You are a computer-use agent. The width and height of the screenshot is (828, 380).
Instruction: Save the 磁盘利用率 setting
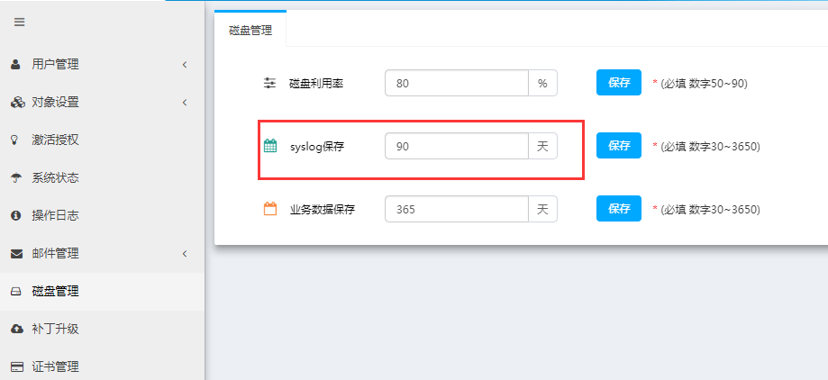click(618, 83)
